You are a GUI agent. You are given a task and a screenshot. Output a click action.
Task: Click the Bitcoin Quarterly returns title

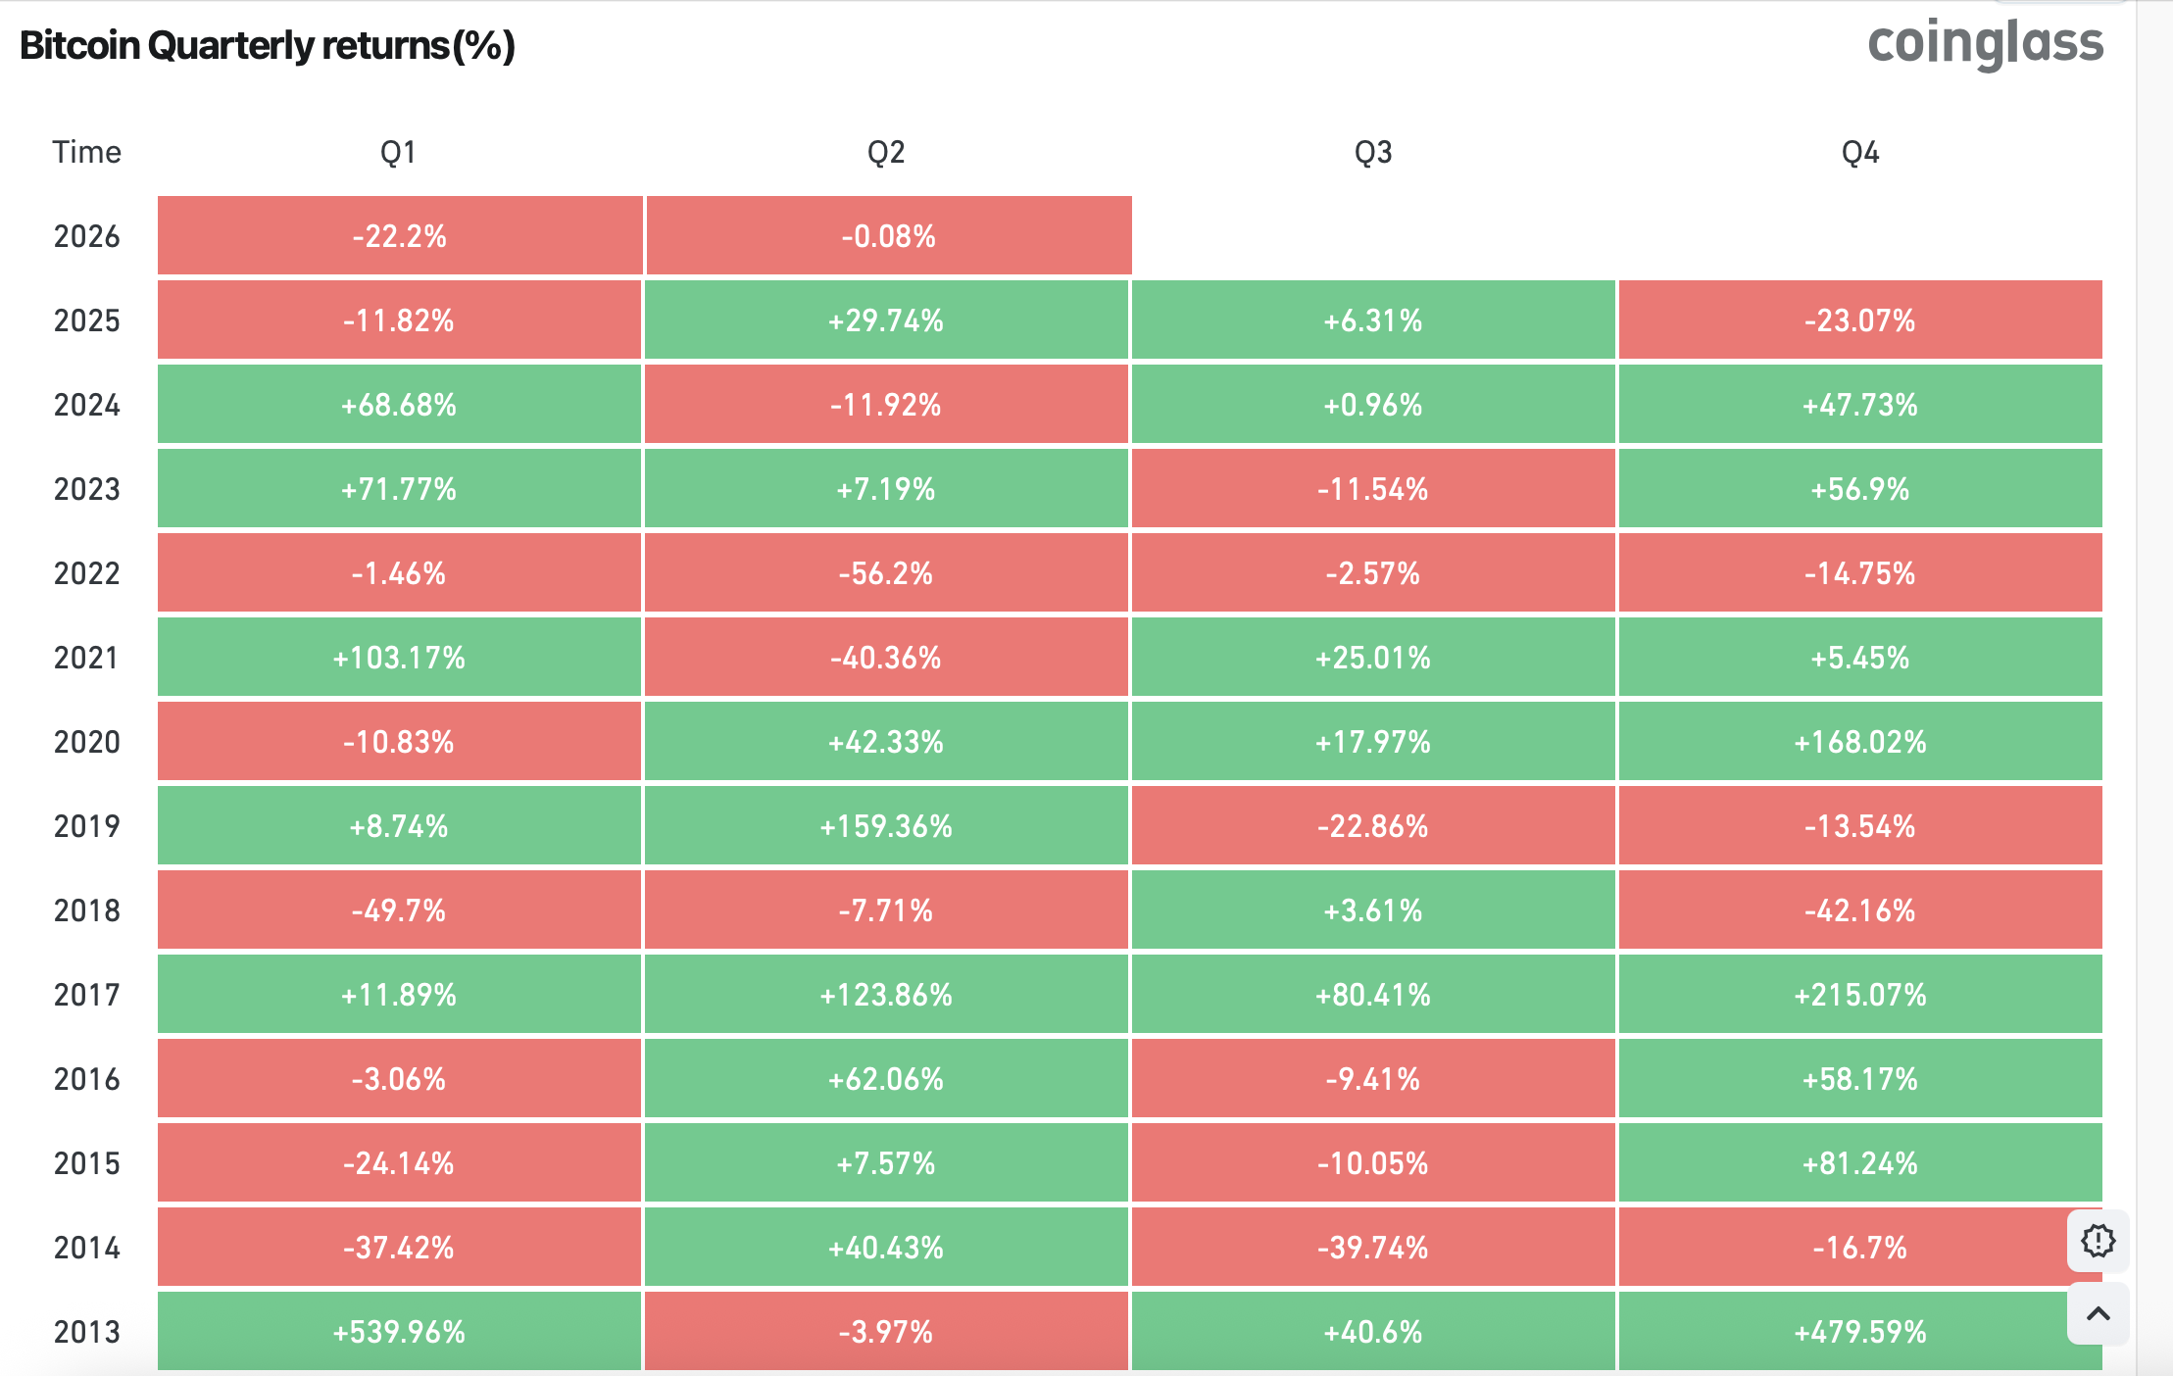(x=267, y=44)
